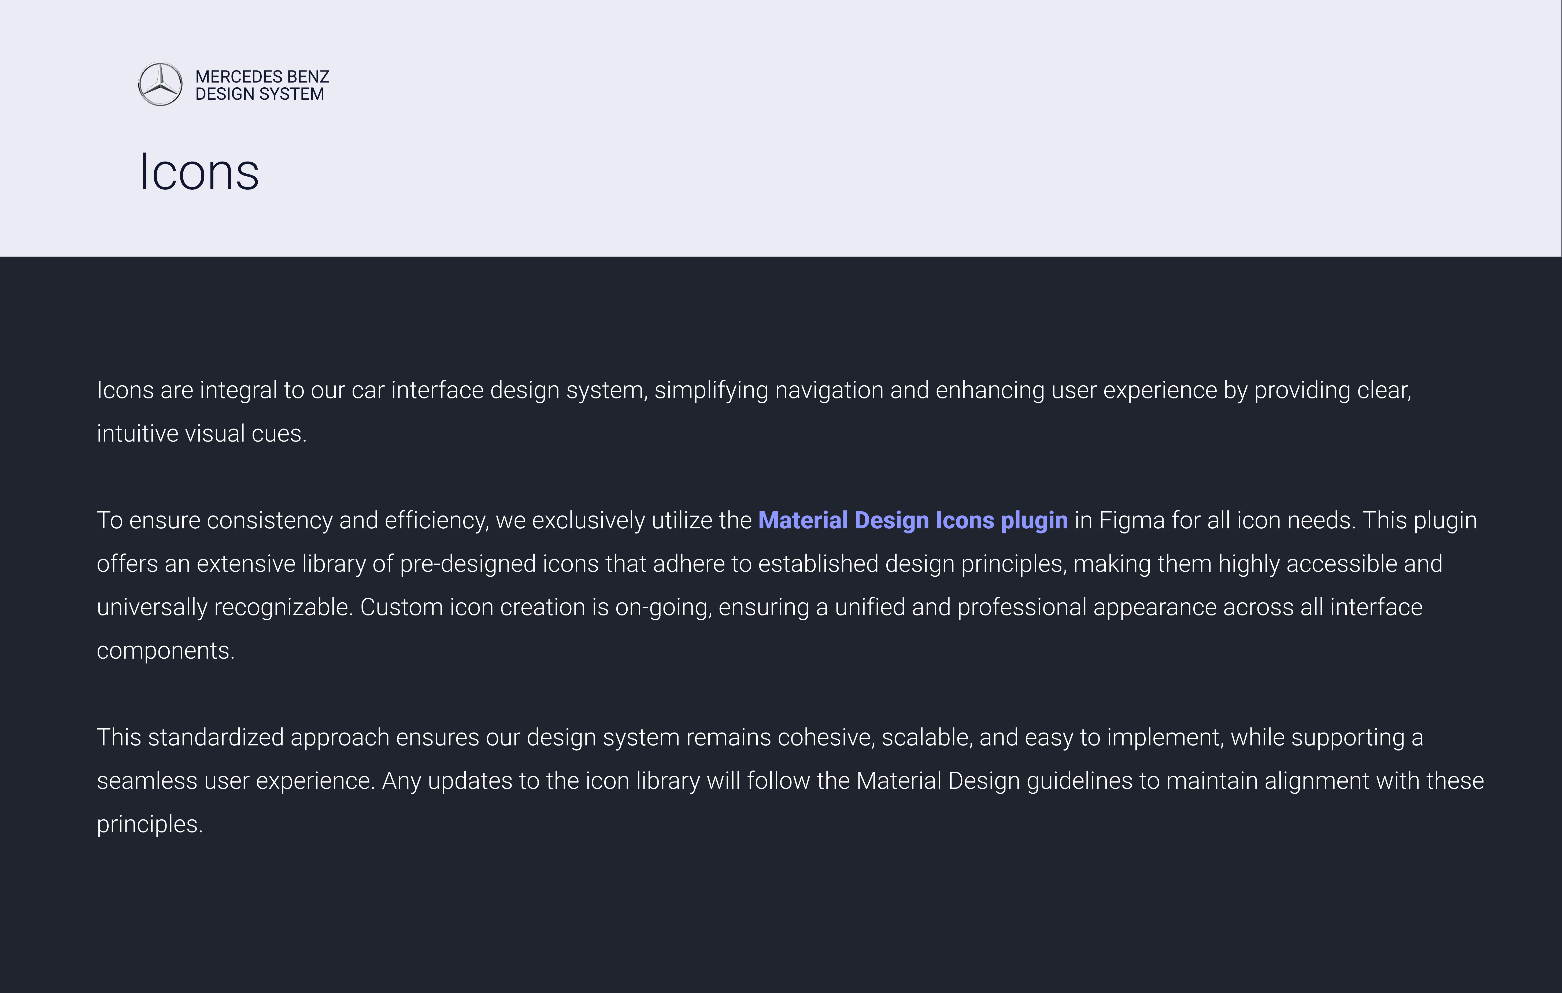
Task: Click the line "intuitive visual cues."
Action: click(201, 434)
